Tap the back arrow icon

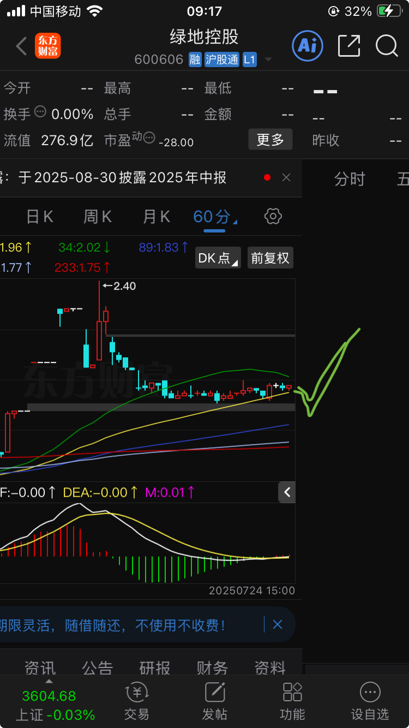[22, 46]
